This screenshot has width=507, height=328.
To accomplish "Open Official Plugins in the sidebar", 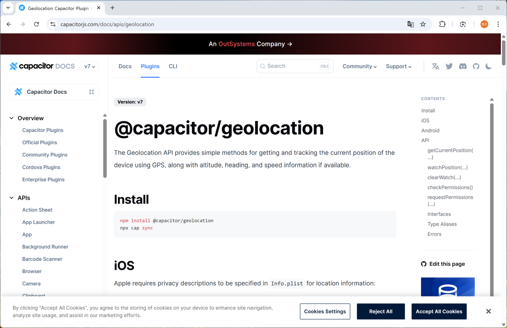I will [x=40, y=143].
